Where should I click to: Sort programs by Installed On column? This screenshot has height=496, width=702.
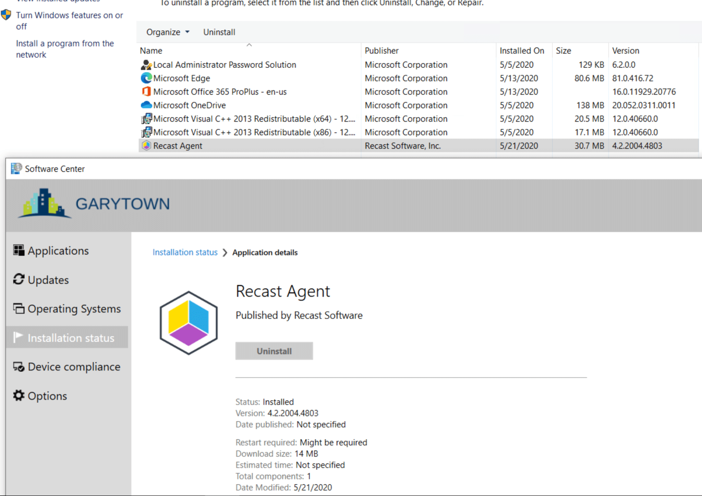[521, 51]
